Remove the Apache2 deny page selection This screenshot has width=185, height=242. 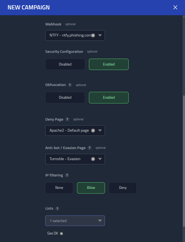(93, 130)
